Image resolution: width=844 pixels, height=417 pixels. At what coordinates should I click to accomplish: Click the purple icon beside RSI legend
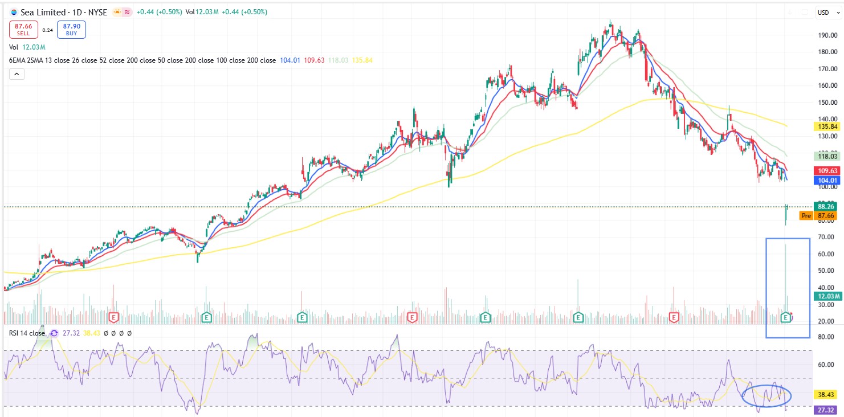(54, 333)
